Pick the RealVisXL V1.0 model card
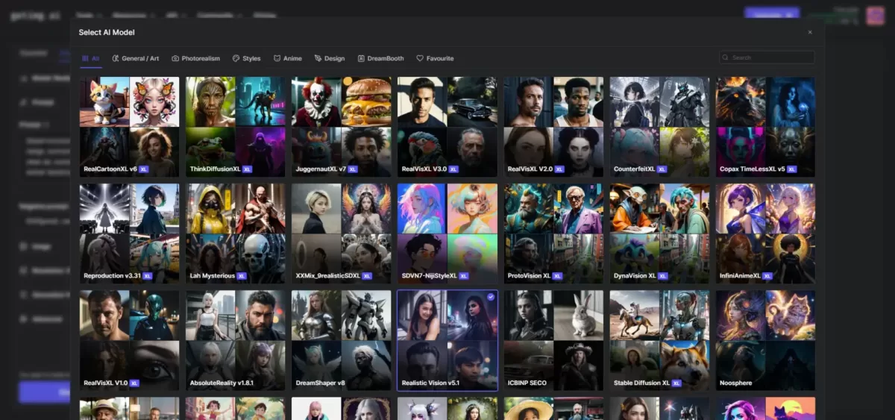This screenshot has height=420, width=895. tap(130, 340)
